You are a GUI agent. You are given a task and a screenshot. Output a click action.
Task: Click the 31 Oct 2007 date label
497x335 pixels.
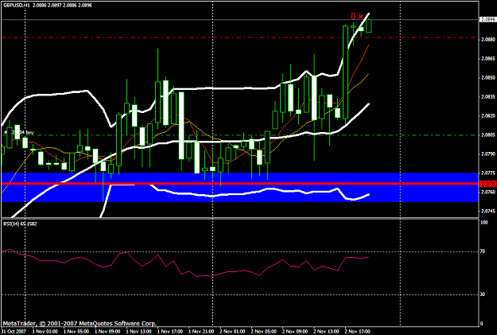click(x=14, y=332)
